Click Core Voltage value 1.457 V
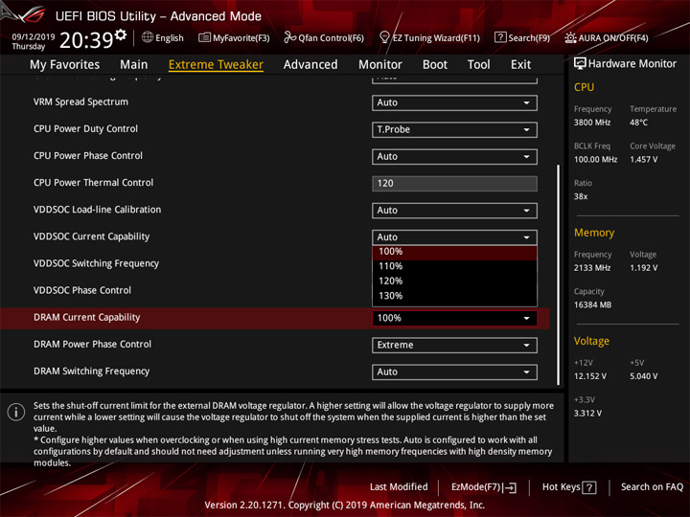Screen dimensions: 690x517 [643, 160]
